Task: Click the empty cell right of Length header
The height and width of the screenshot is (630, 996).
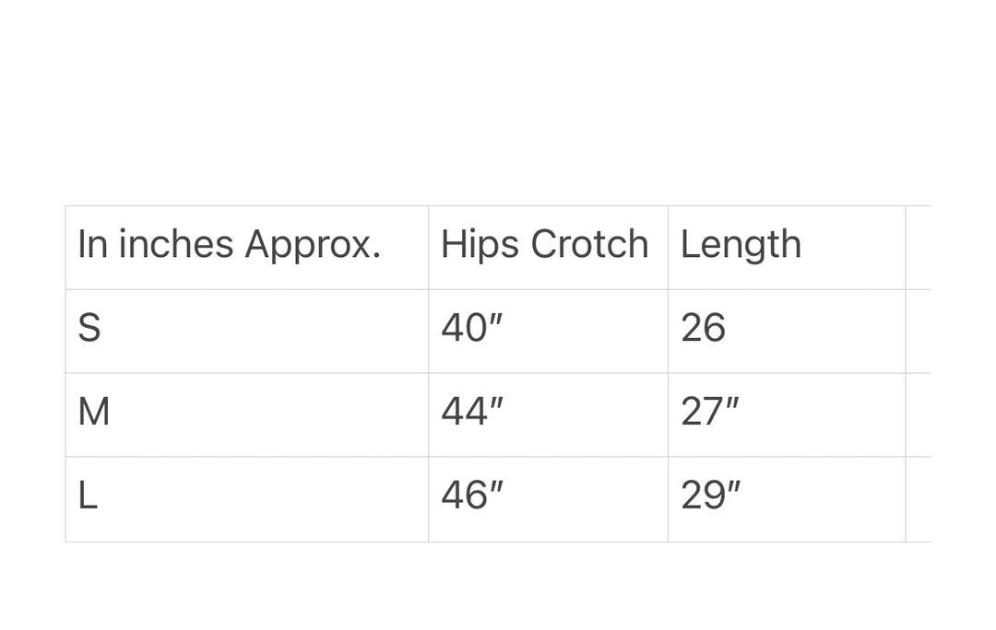Action: click(x=919, y=247)
